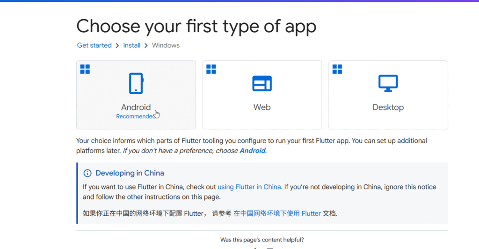Click the chevron after Get started
Image resolution: width=479 pixels, height=249 pixels.
(x=117, y=45)
